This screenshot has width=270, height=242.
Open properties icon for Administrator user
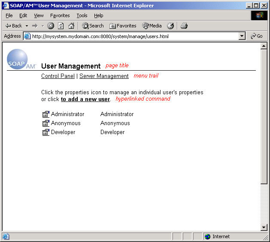click(x=46, y=114)
